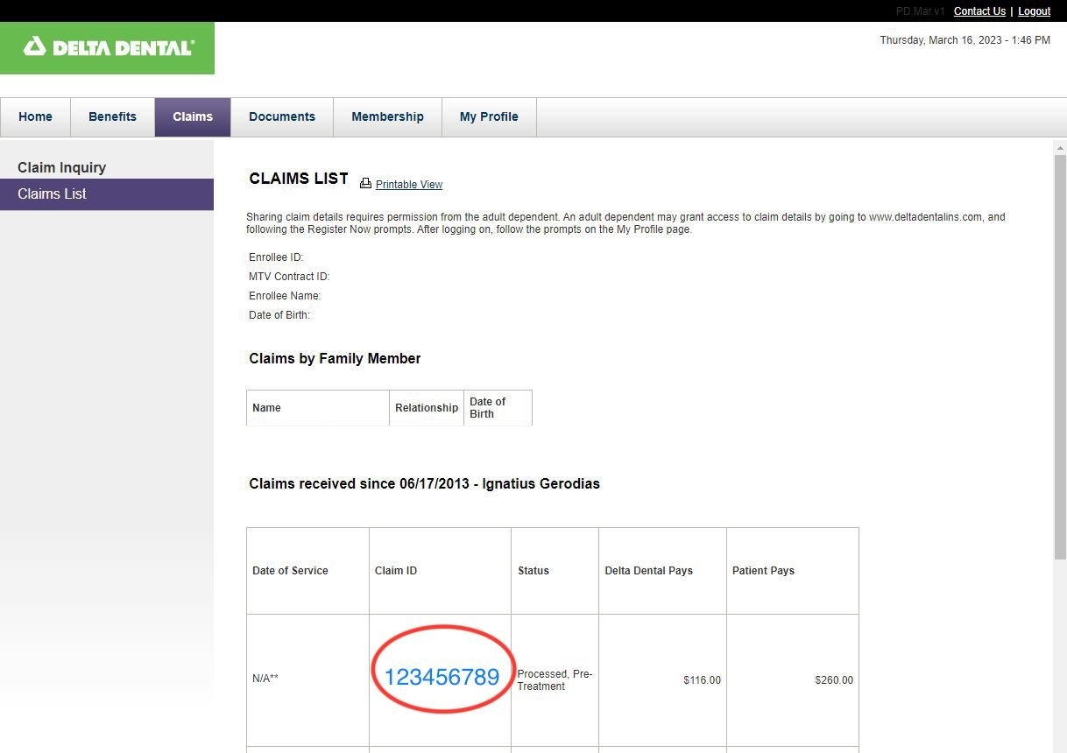The width and height of the screenshot is (1067, 753).
Task: Select the Home tab
Action: (35, 116)
